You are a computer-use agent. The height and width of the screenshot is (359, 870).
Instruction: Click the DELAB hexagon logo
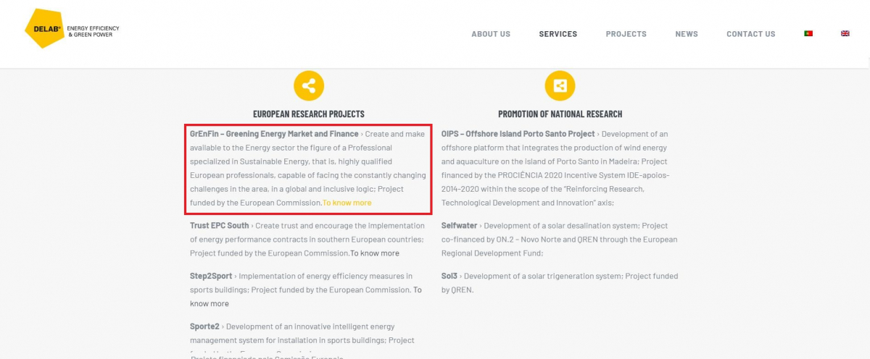click(x=45, y=29)
